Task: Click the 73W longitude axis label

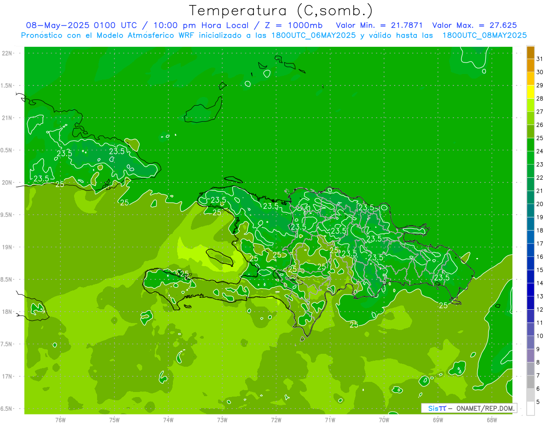Action: point(222,420)
